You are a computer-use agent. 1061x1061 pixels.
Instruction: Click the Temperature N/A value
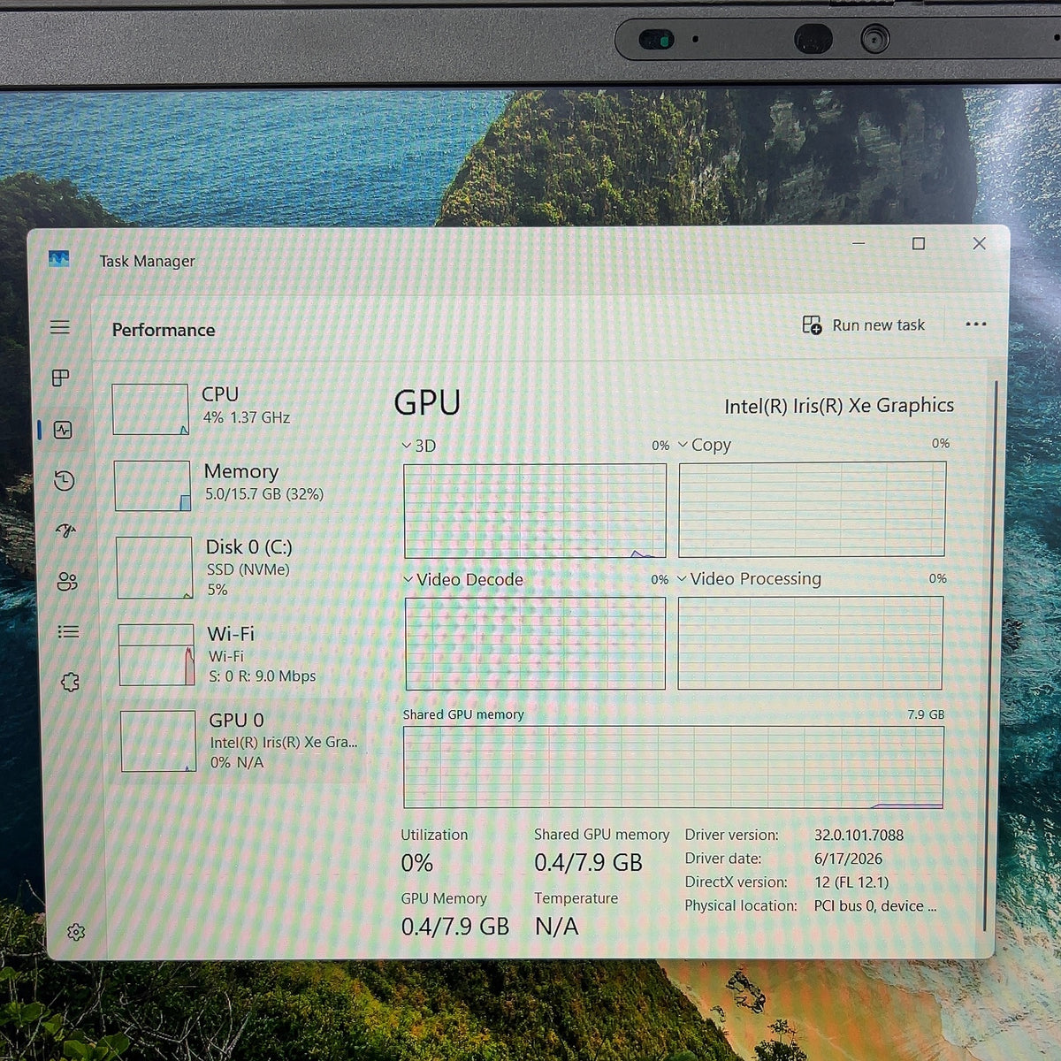[x=557, y=927]
